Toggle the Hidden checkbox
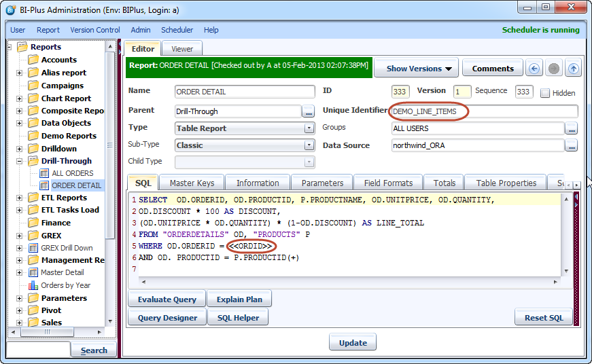 point(545,93)
